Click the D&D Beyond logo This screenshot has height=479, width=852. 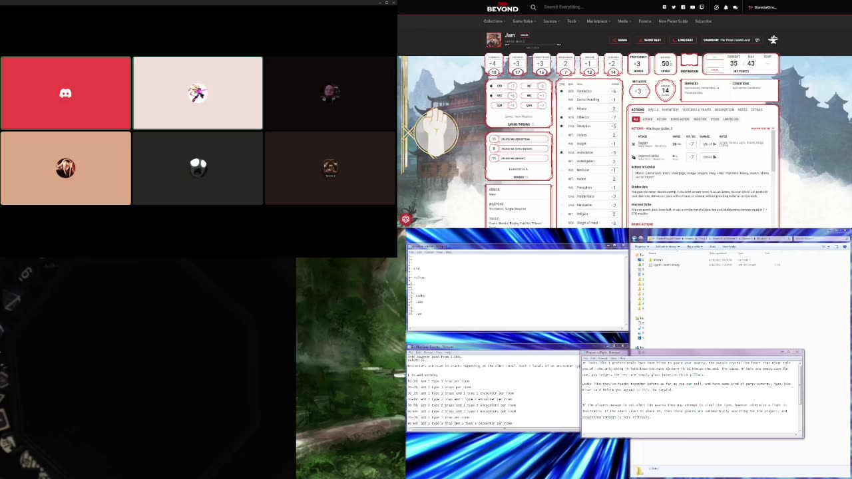pyautogui.click(x=502, y=7)
